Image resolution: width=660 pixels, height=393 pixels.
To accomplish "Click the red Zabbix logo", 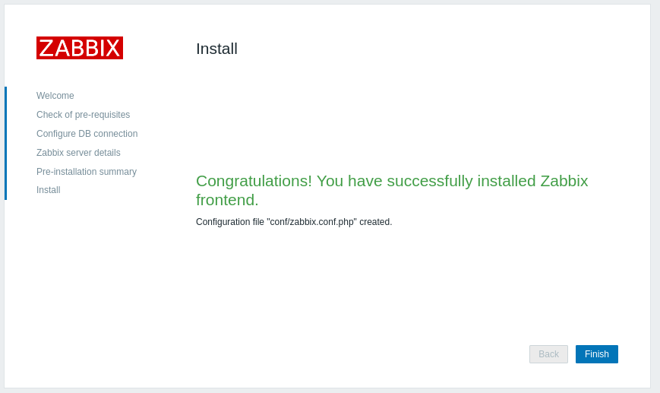I will point(80,48).
